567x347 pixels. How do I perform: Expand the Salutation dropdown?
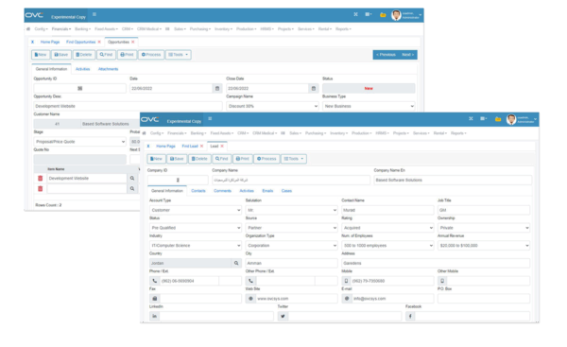[291, 210]
